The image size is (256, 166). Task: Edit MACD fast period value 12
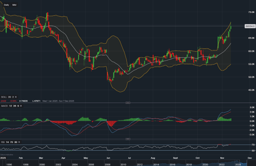click(11, 106)
